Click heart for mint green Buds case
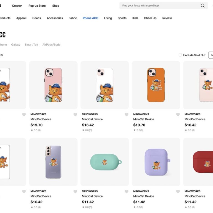This screenshot has height=213, width=213. point(126,191)
